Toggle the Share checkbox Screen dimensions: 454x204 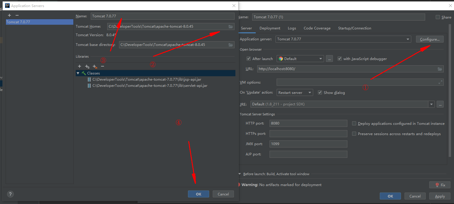pyautogui.click(x=438, y=17)
